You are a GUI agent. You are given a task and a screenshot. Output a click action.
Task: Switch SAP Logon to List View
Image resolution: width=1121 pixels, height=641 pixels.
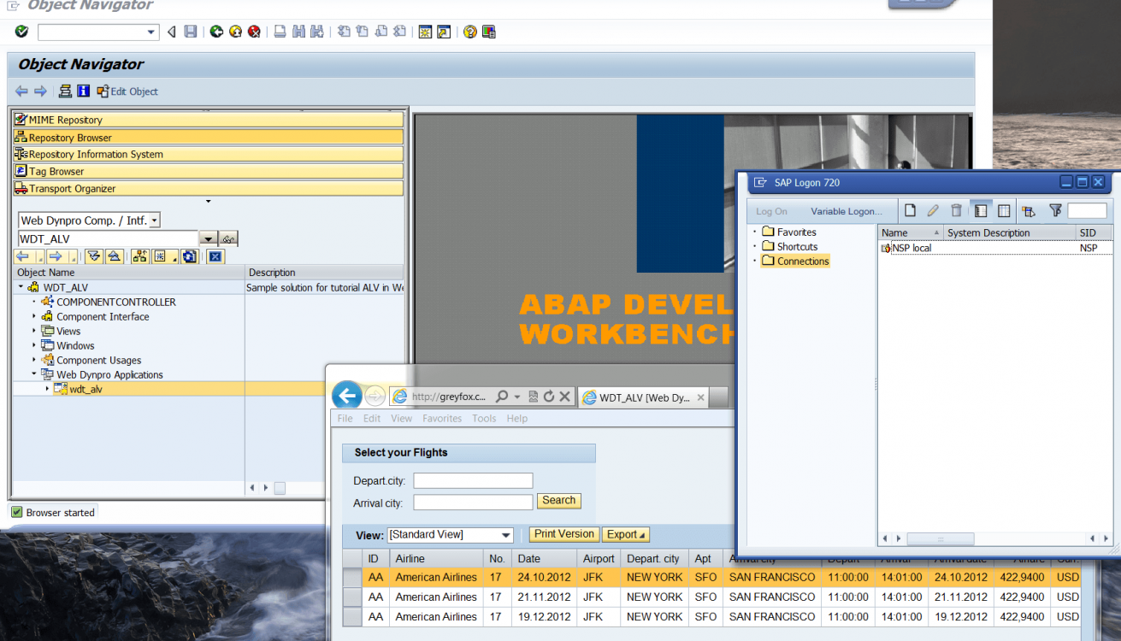click(x=1004, y=210)
